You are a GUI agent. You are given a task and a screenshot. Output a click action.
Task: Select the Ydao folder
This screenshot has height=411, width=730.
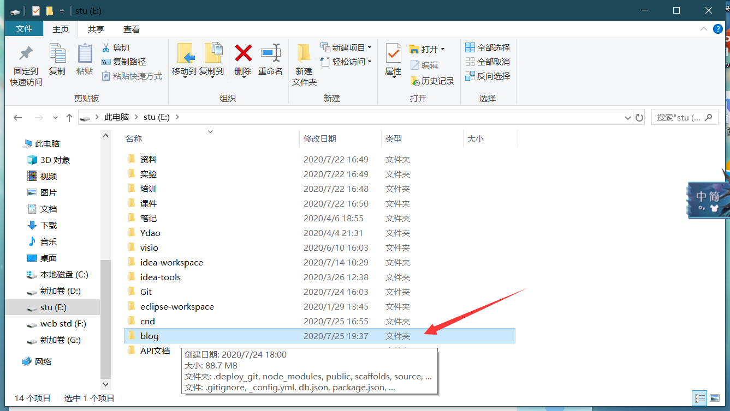tap(150, 233)
